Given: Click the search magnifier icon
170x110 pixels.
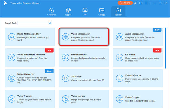Looking at the screenshot, I should [x=50, y=23].
